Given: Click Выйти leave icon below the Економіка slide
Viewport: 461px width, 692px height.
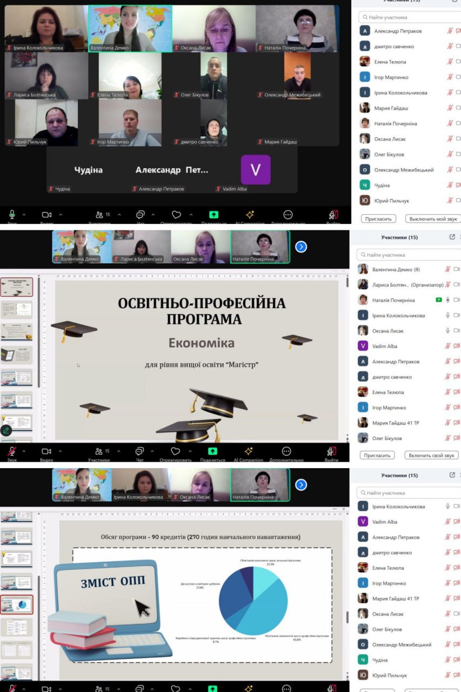Looking at the screenshot, I should point(332,451).
